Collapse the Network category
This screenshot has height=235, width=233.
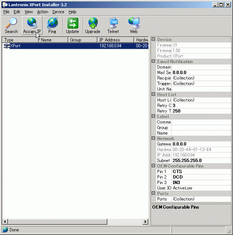(153, 138)
